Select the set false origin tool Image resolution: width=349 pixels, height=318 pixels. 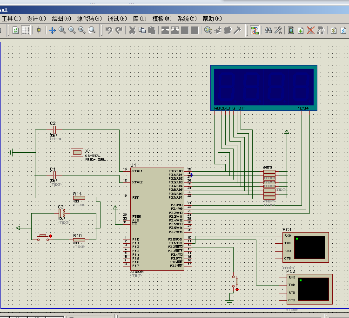39,30
